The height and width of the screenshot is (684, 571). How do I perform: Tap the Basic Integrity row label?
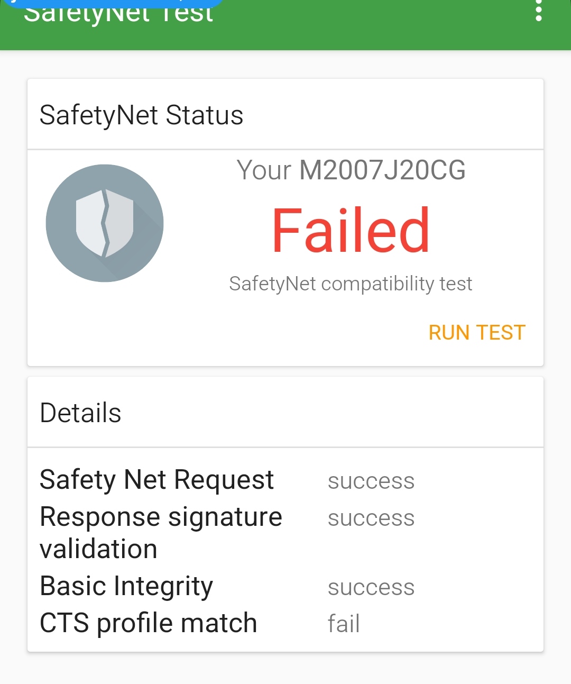tap(126, 586)
